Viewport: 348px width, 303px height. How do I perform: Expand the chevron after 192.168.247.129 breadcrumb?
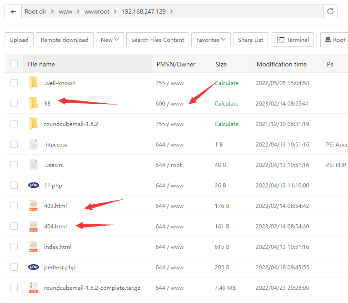coord(172,11)
